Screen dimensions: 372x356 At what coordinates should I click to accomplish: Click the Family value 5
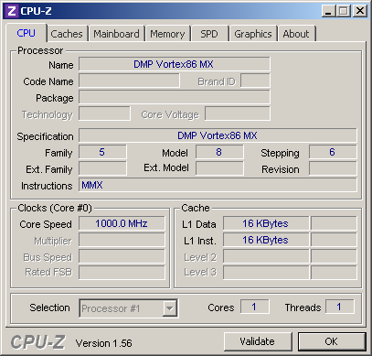pyautogui.click(x=102, y=152)
